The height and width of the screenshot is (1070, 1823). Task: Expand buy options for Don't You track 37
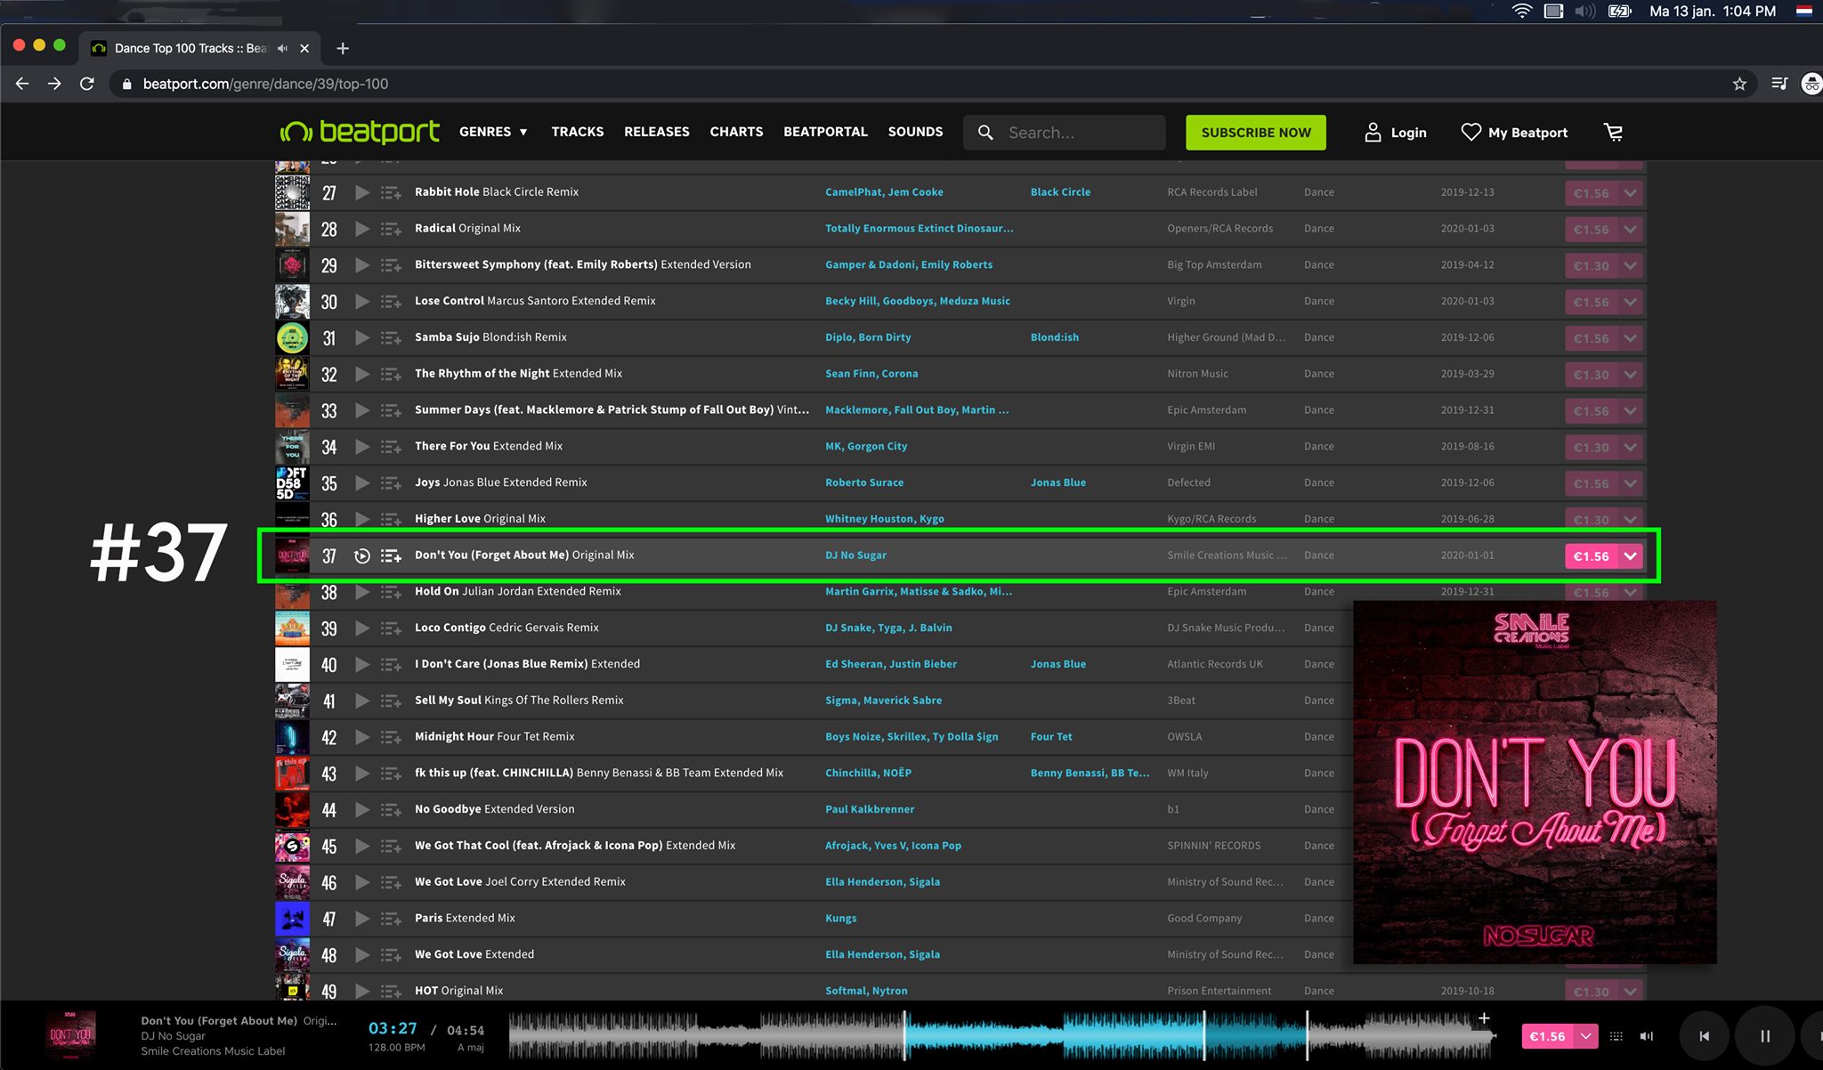click(x=1630, y=556)
